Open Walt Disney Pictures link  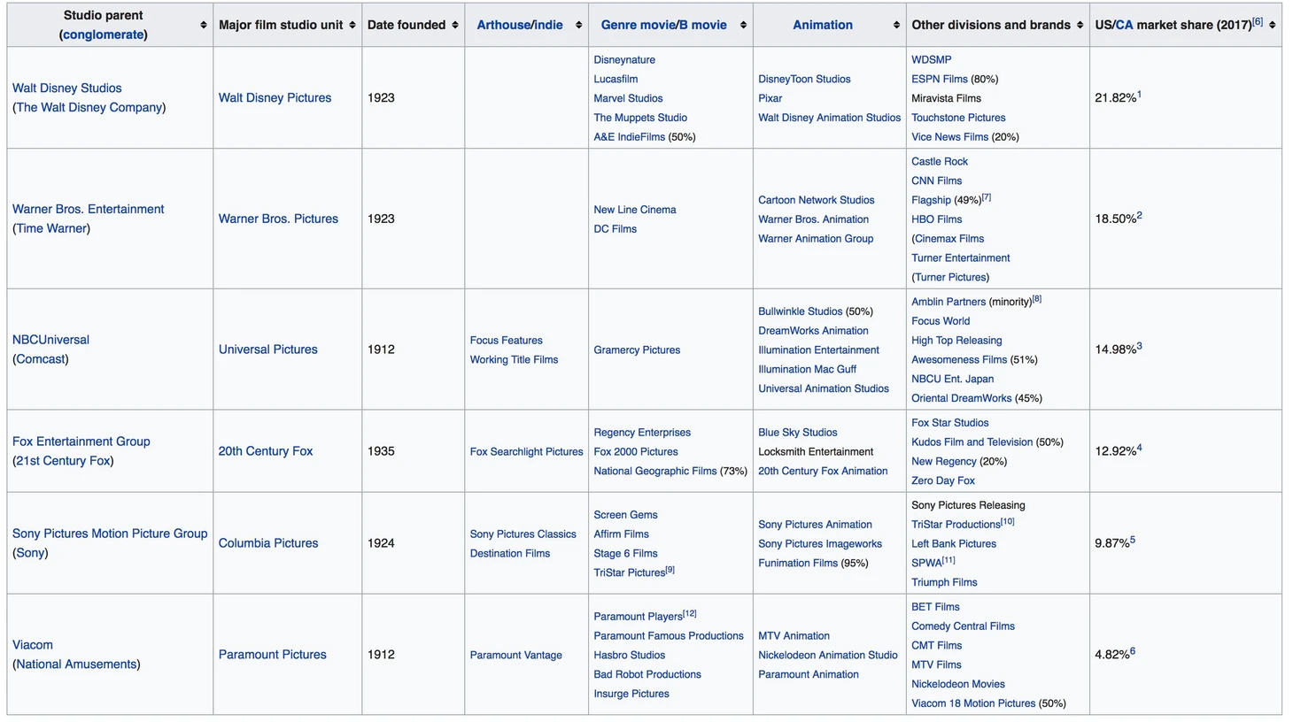pyautogui.click(x=275, y=97)
